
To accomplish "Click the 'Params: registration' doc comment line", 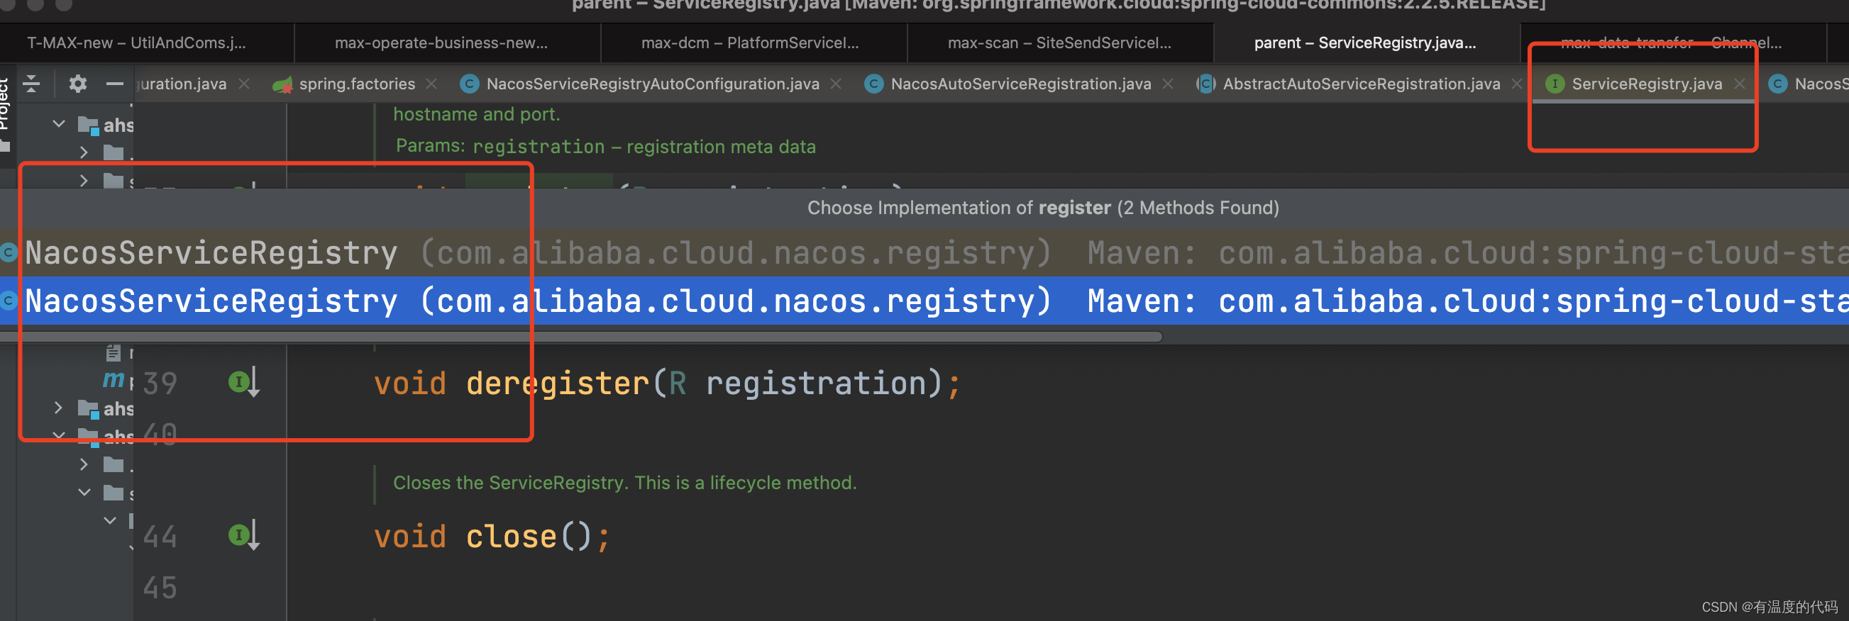I will pyautogui.click(x=606, y=146).
